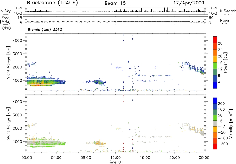Click the "12:00" time tick label
The width and height of the screenshot is (236, 164).
[x=115, y=158]
